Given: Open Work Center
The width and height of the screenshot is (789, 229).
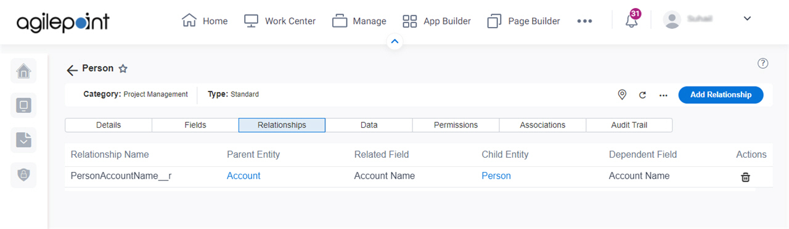Looking at the screenshot, I should 279,21.
